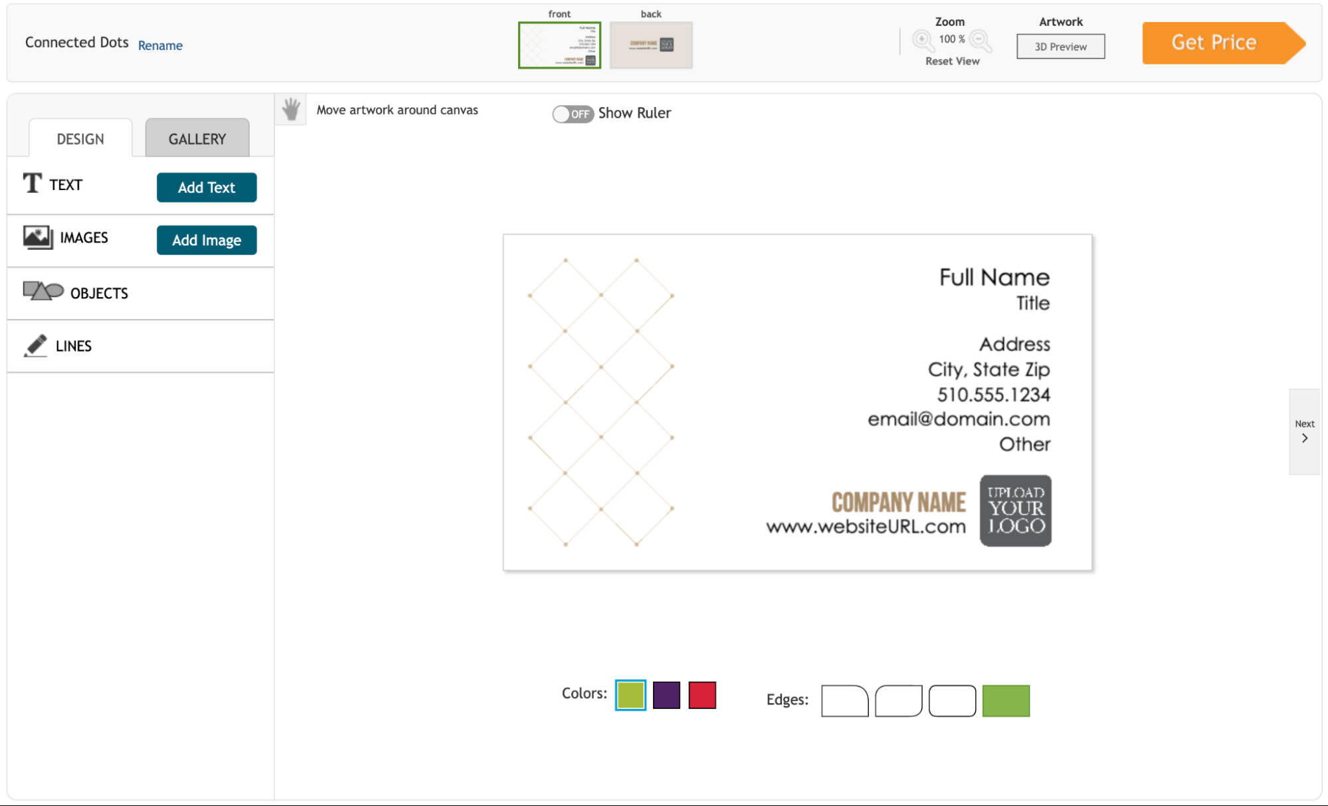Click the Rename link

pos(160,45)
